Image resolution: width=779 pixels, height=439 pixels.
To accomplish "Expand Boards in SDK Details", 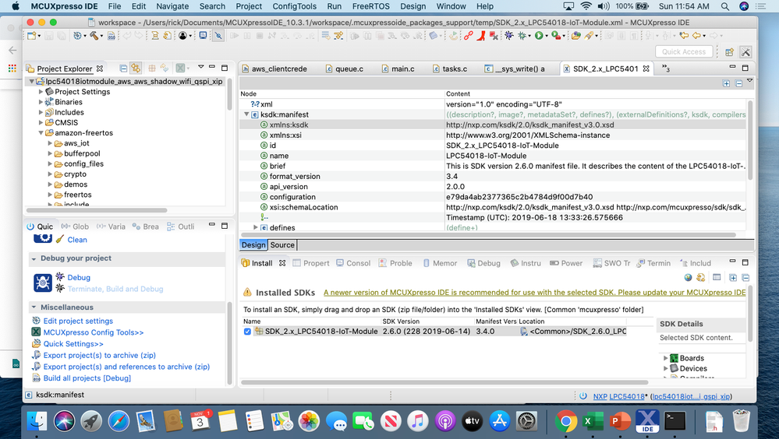I will click(x=665, y=358).
